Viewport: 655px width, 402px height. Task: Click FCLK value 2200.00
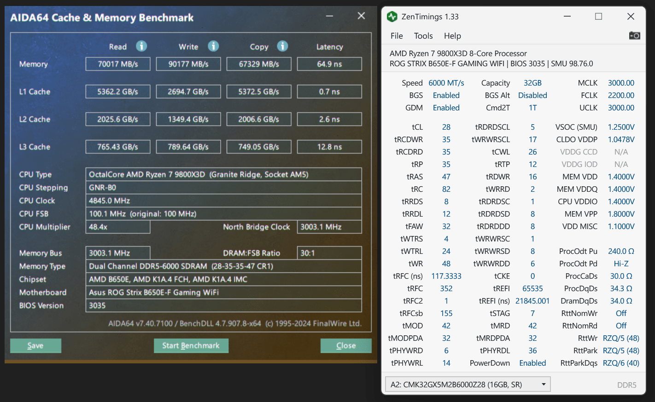tap(621, 95)
